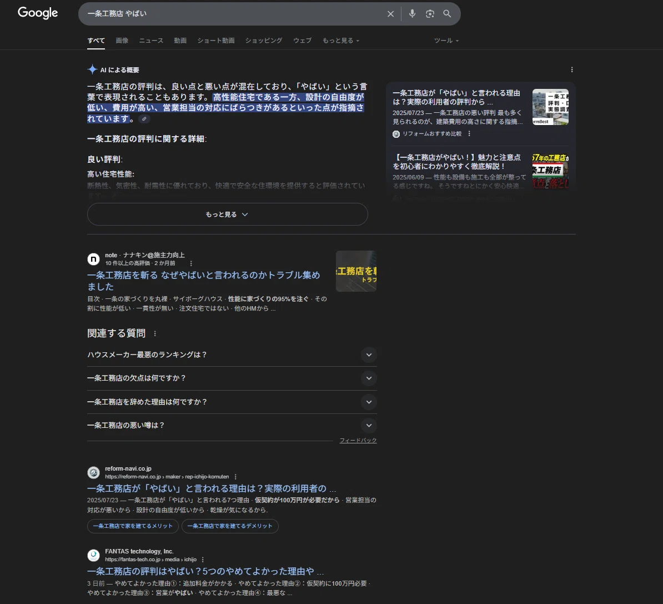Click the フィードバック link
The width and height of the screenshot is (663, 604).
pos(358,440)
